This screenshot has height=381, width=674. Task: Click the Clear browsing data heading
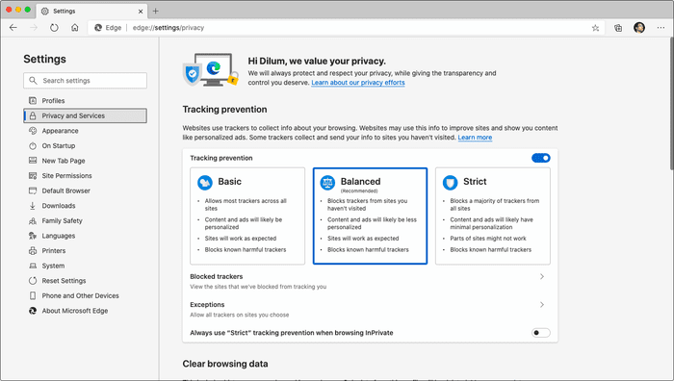pos(225,364)
